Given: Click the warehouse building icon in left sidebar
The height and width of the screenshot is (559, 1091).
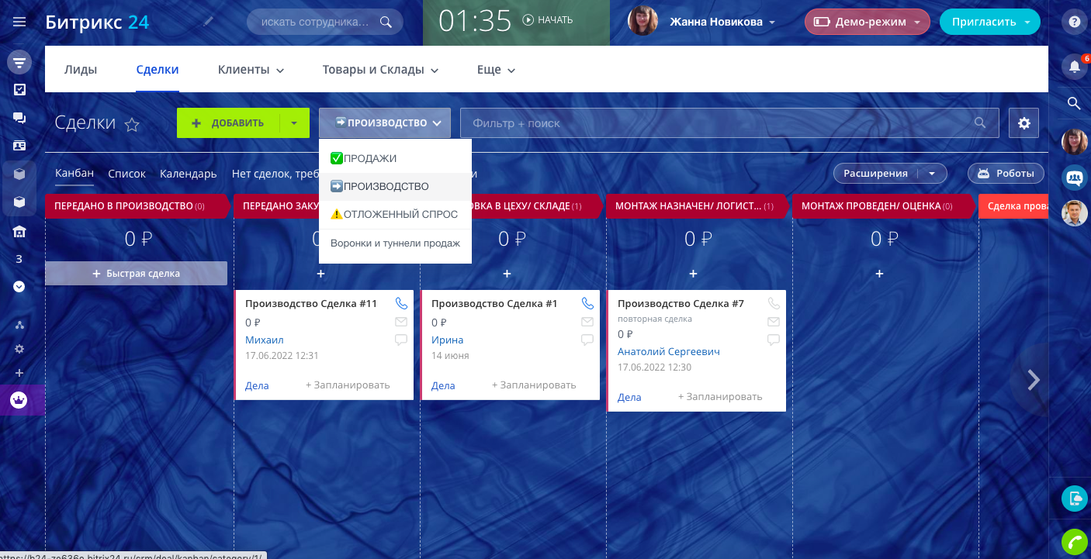Looking at the screenshot, I should 19,231.
